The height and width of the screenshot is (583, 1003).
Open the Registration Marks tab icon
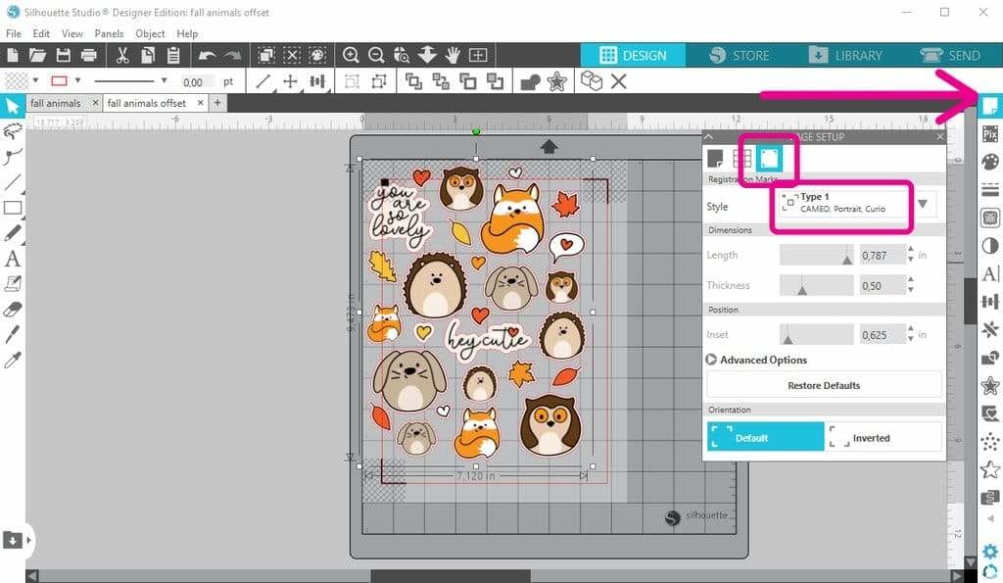pyautogui.click(x=770, y=158)
